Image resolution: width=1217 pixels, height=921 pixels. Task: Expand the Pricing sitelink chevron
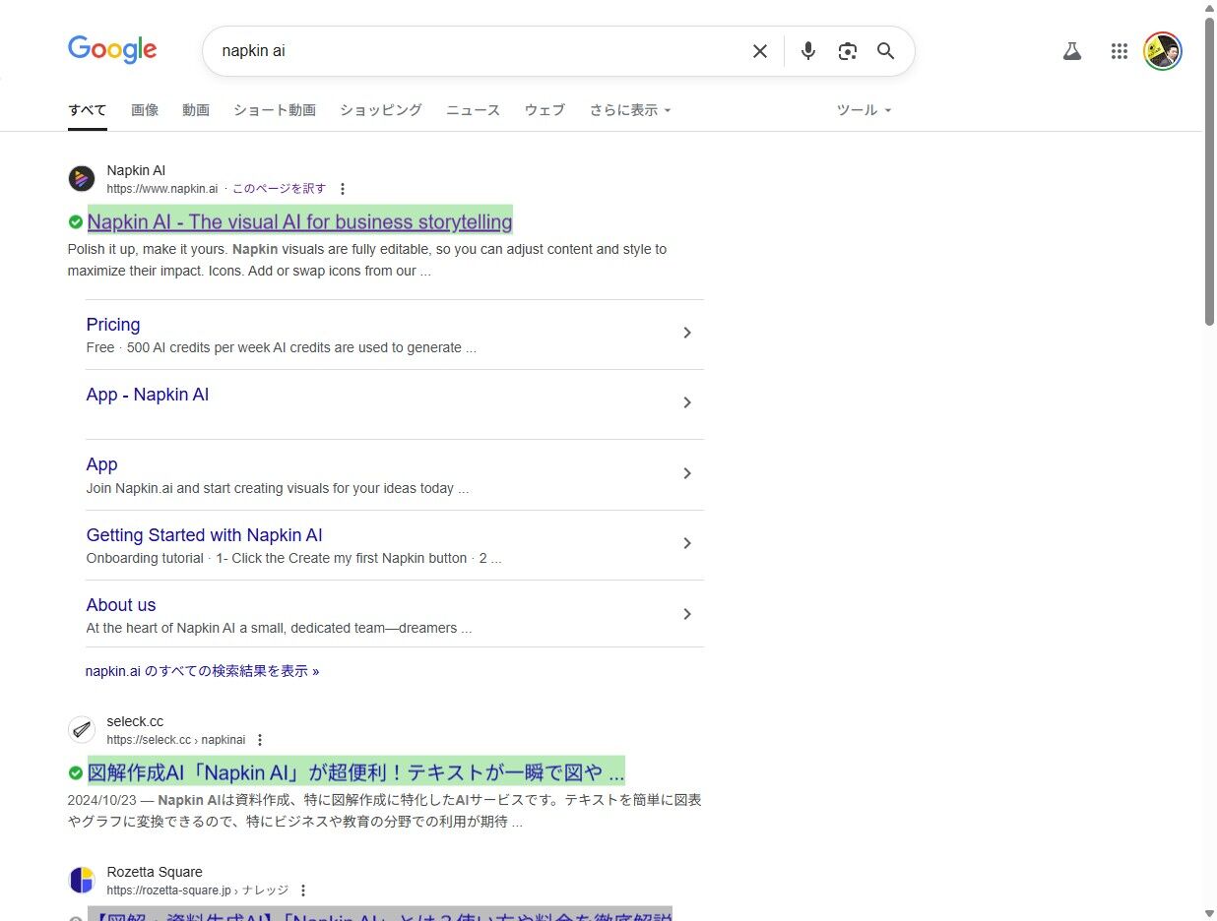click(x=687, y=334)
